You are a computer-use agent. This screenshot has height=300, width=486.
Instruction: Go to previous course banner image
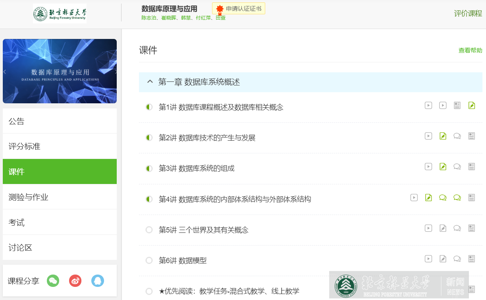click(x=5, y=72)
